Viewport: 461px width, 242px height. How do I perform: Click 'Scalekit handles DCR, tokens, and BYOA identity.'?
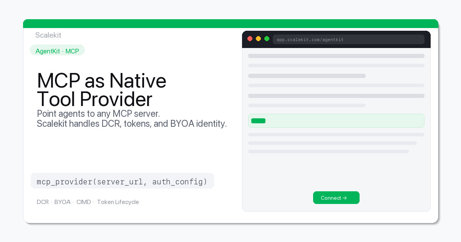pyautogui.click(x=132, y=124)
